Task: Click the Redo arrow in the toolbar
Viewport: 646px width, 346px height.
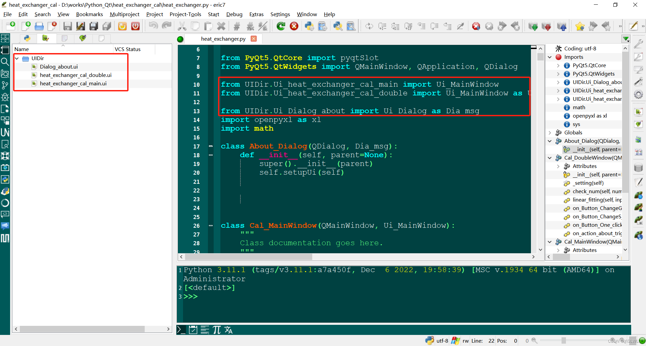Action: [167, 26]
